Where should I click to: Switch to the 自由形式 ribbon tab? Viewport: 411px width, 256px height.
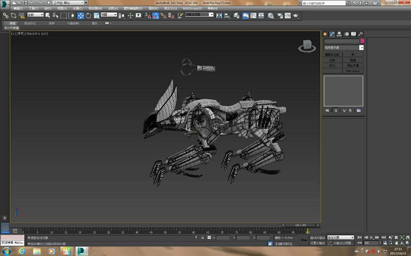pos(30,23)
